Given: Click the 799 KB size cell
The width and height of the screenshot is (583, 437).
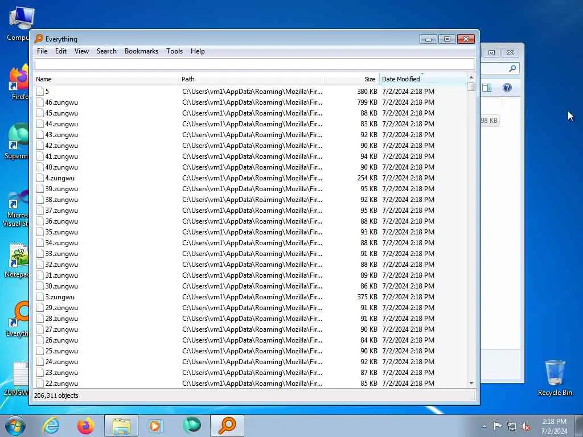Looking at the screenshot, I should point(367,102).
